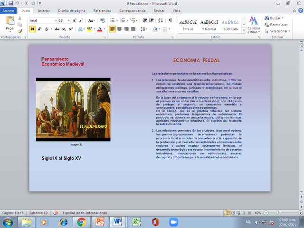This screenshot has width=304, height=228.
Task: Click the El Feudalismo image in document
Action: [73, 110]
